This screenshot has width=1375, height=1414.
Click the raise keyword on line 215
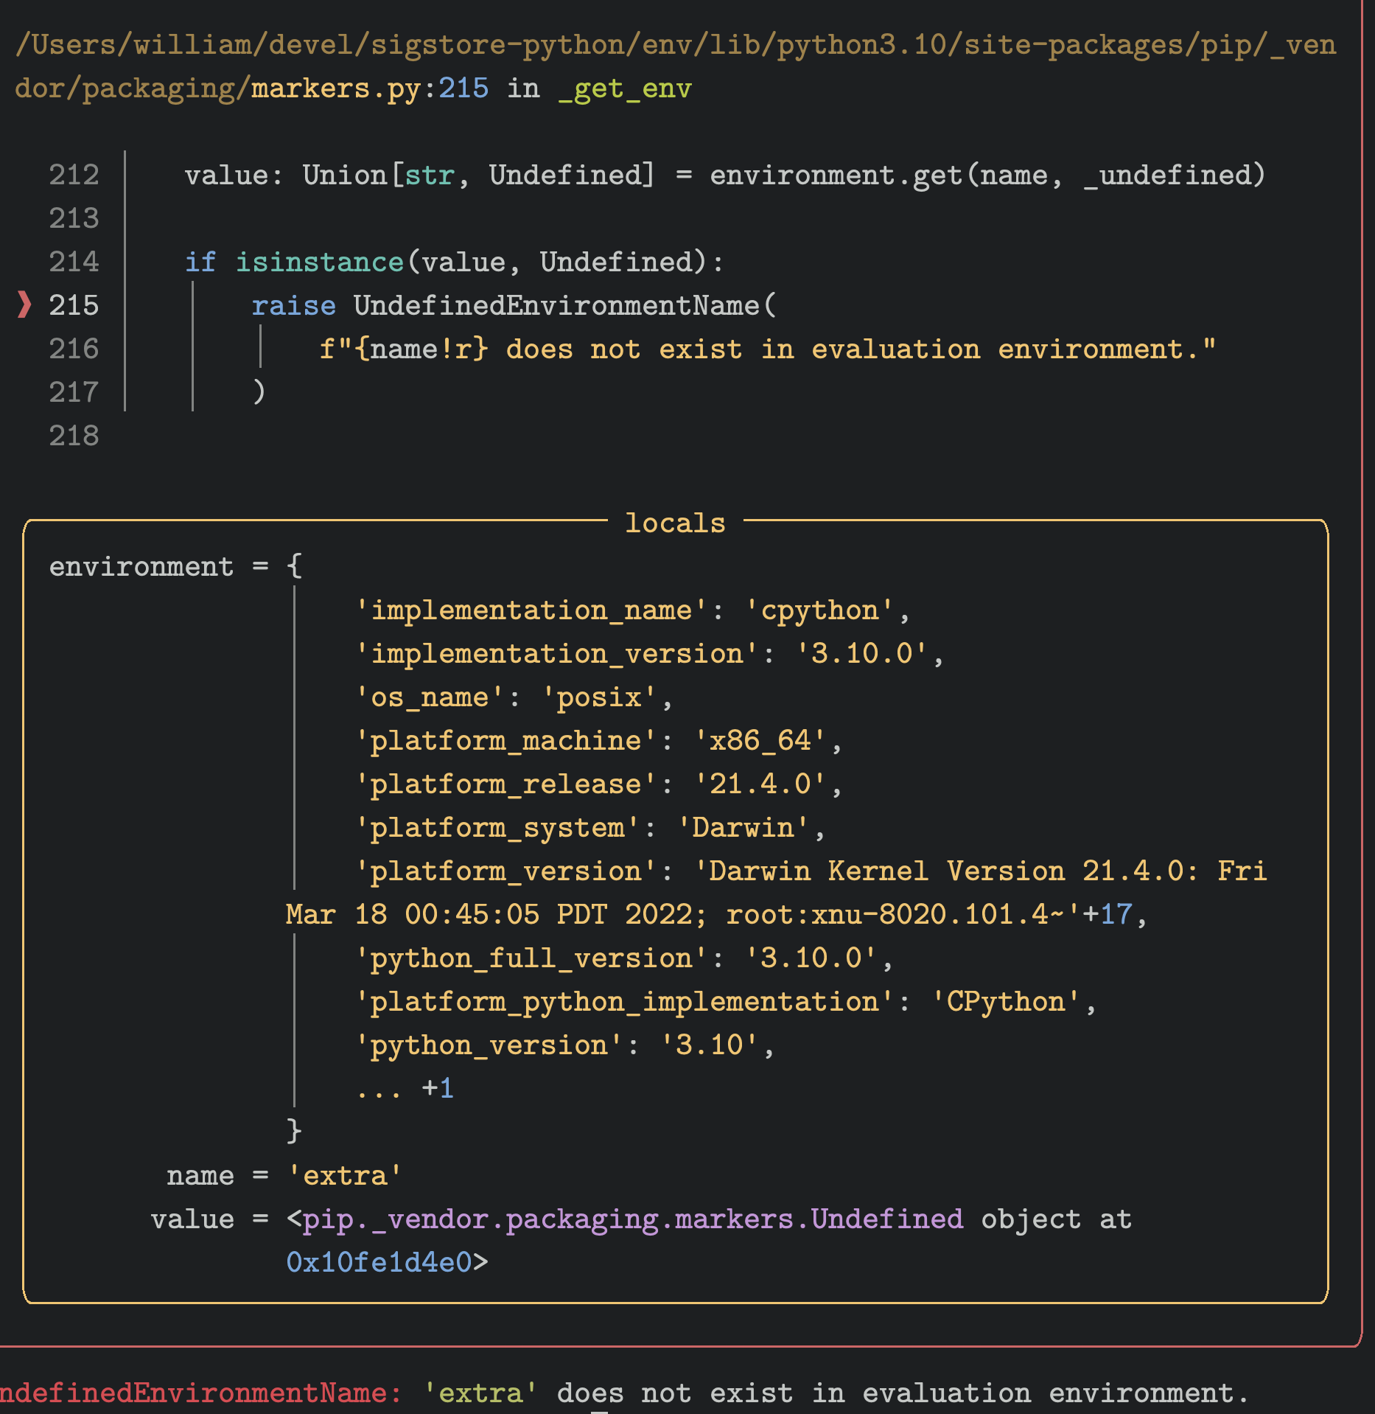pos(293,305)
